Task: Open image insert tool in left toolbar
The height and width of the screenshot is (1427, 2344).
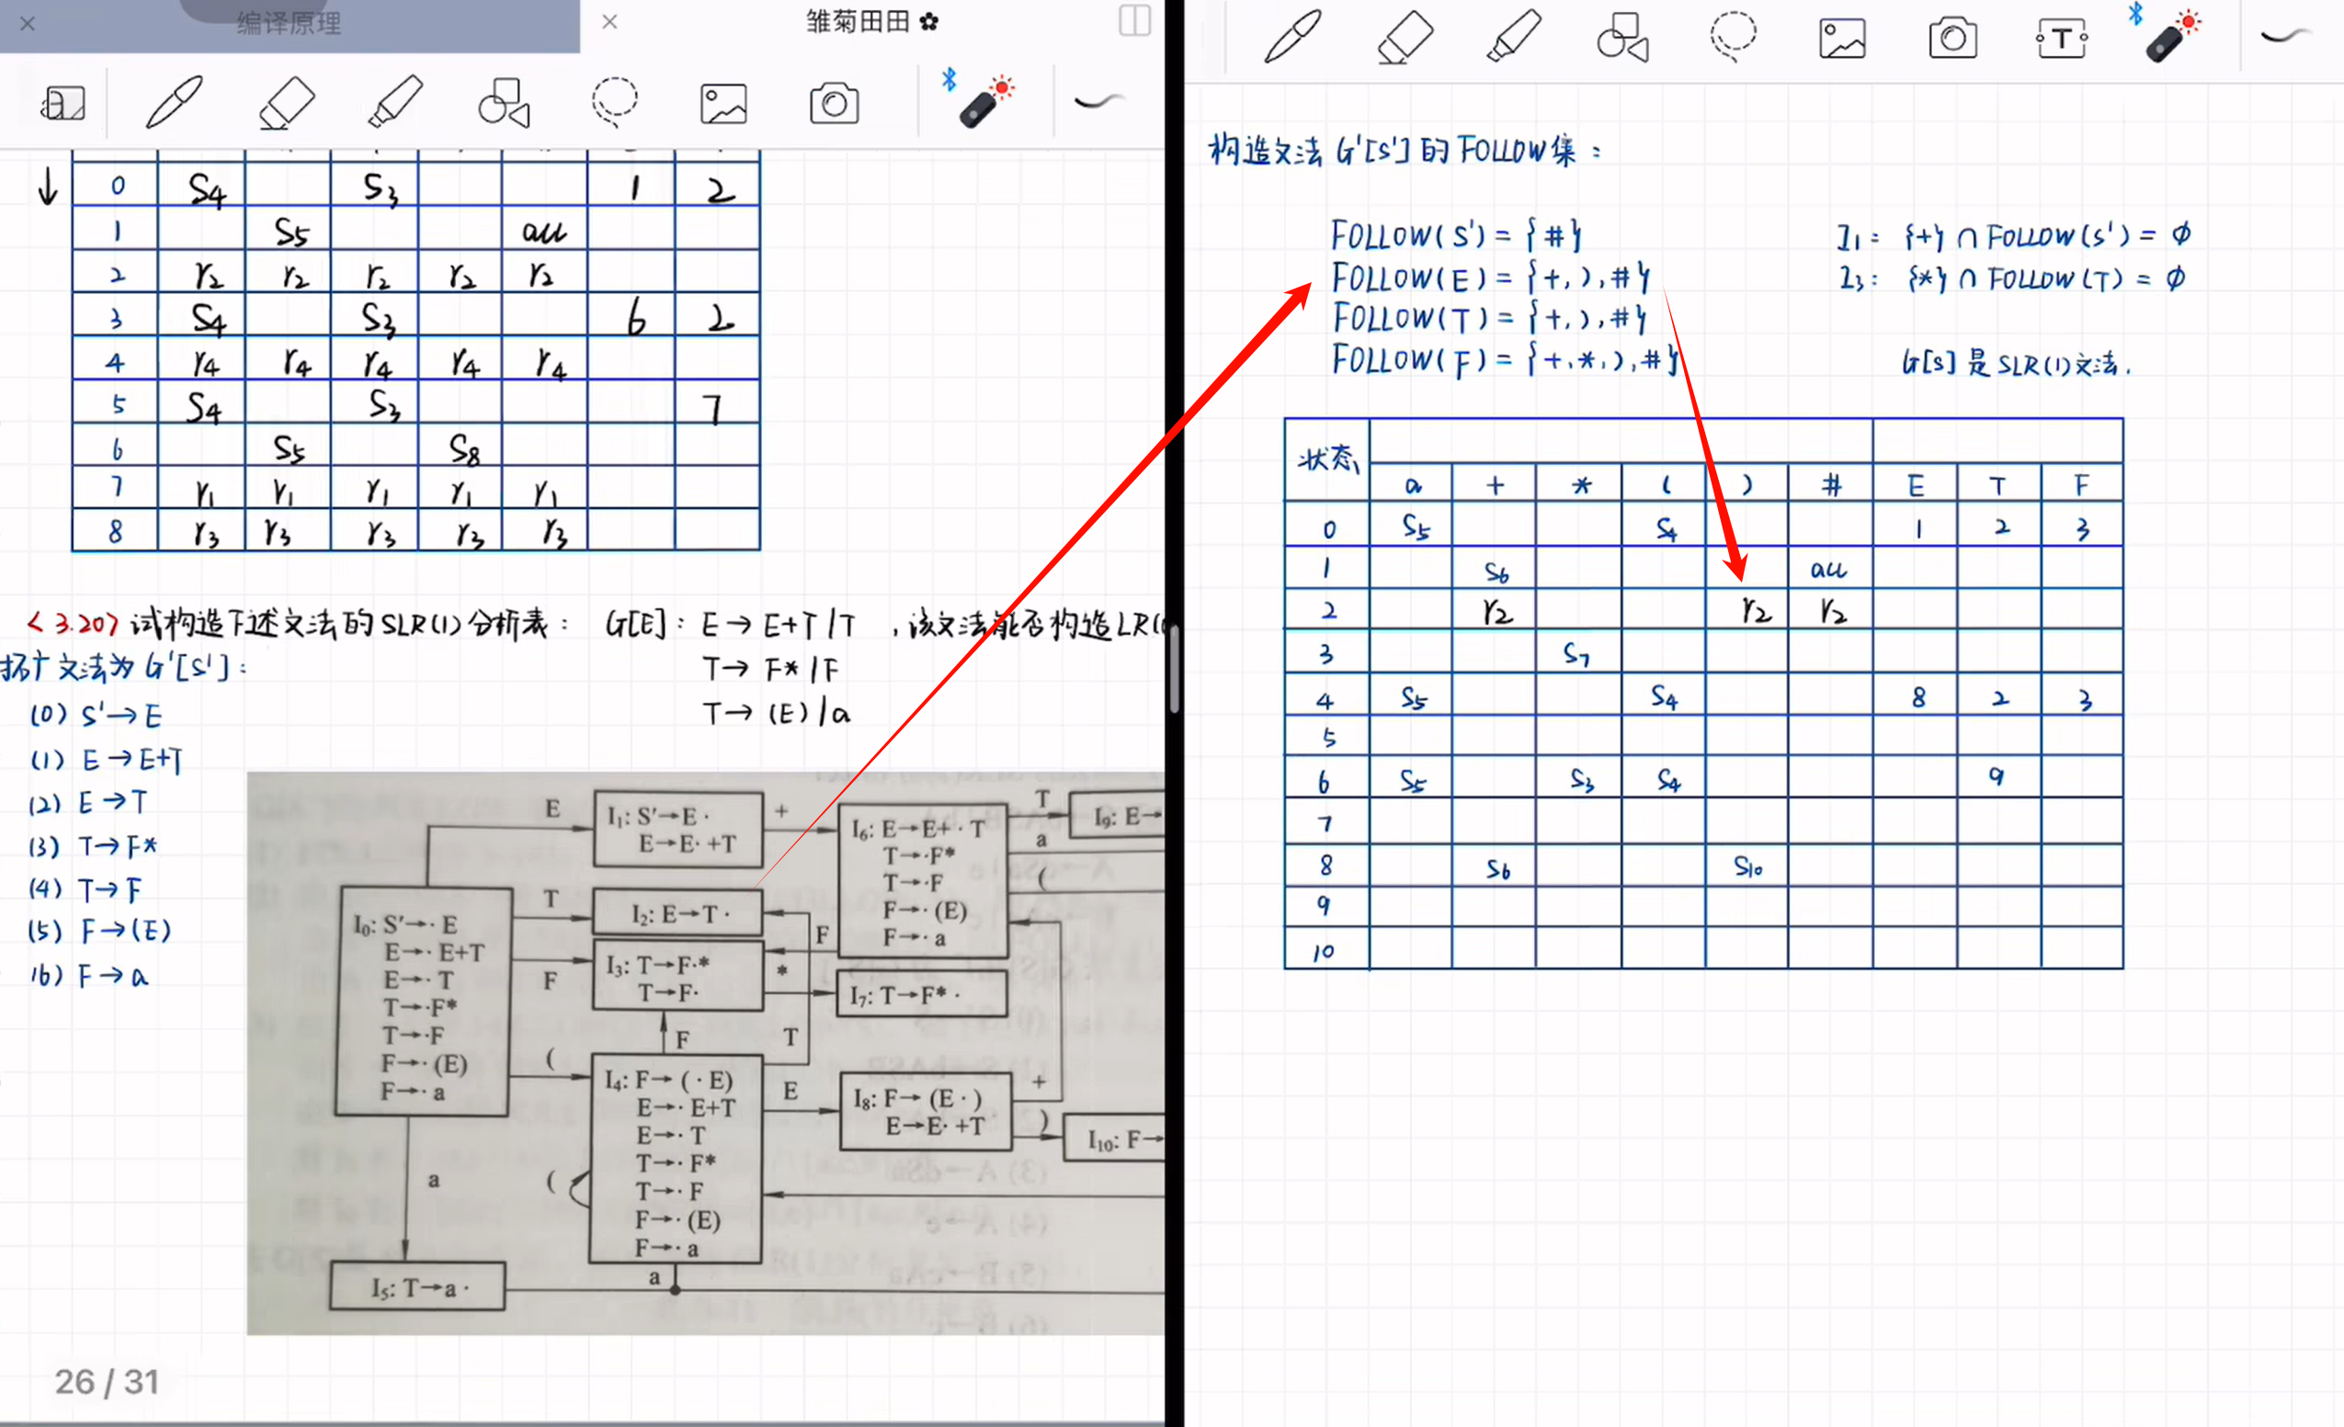Action: click(723, 103)
